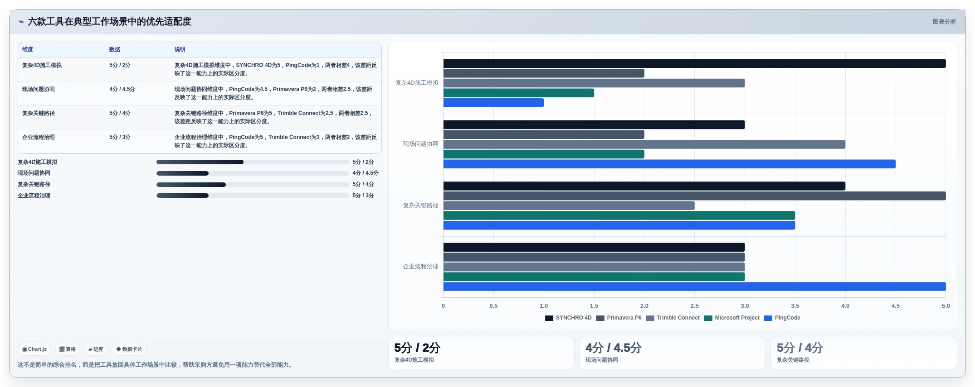This screenshot has height=387, width=975.
Task: Click the 5分 / 3分 table cell
Action: (x=120, y=137)
